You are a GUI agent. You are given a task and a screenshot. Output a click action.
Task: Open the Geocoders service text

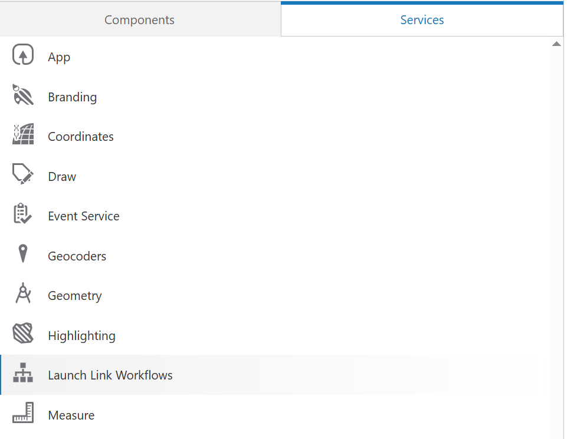tap(77, 256)
